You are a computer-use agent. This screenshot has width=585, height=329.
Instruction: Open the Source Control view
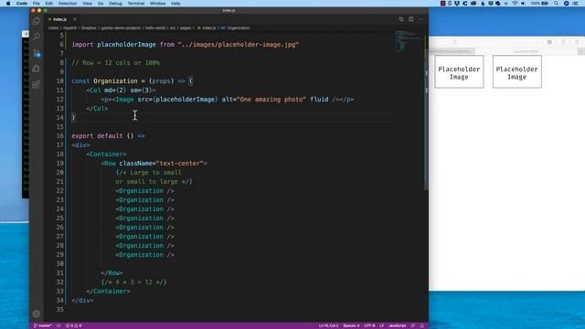[37, 53]
